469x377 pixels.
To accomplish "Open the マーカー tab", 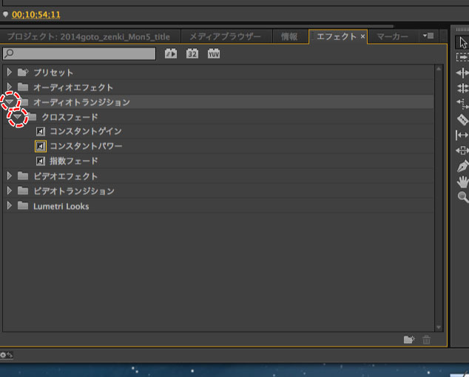I will (x=392, y=36).
